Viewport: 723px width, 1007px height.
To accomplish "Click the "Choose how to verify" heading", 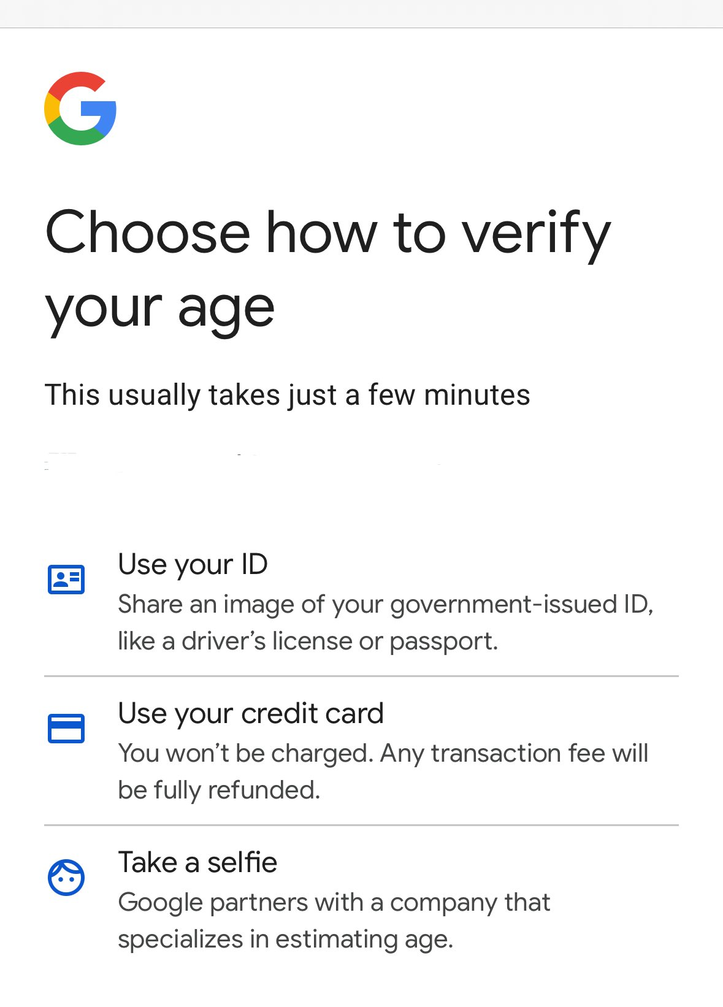I will pos(328,232).
